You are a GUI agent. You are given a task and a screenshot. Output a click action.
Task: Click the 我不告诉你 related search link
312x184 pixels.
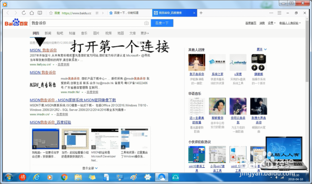click(x=197, y=74)
